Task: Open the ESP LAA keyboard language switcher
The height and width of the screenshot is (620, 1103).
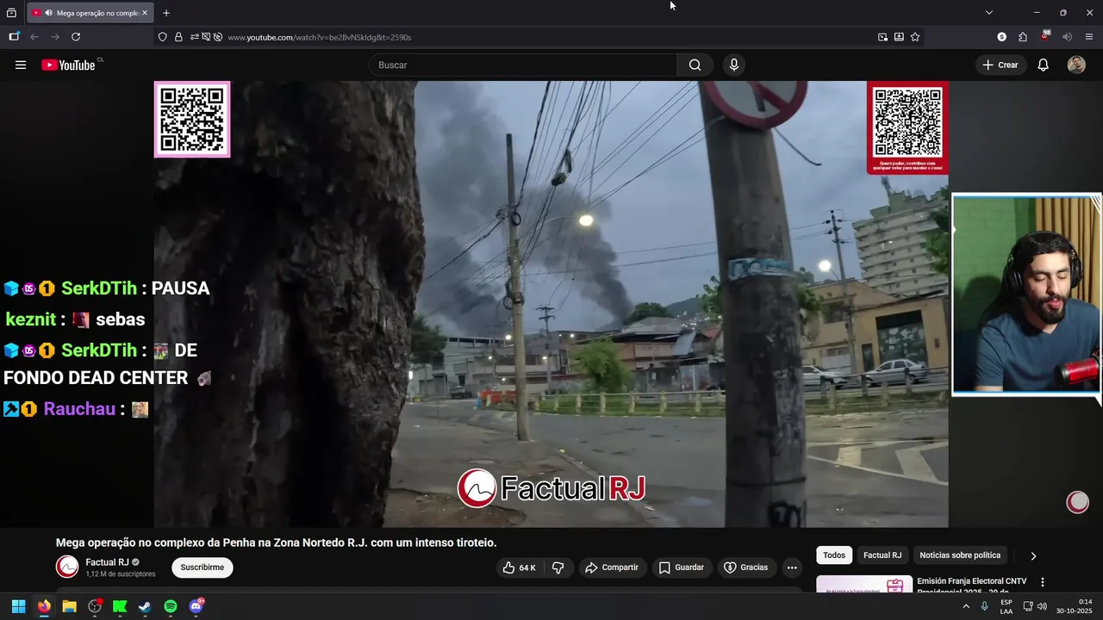Action: click(x=1006, y=606)
